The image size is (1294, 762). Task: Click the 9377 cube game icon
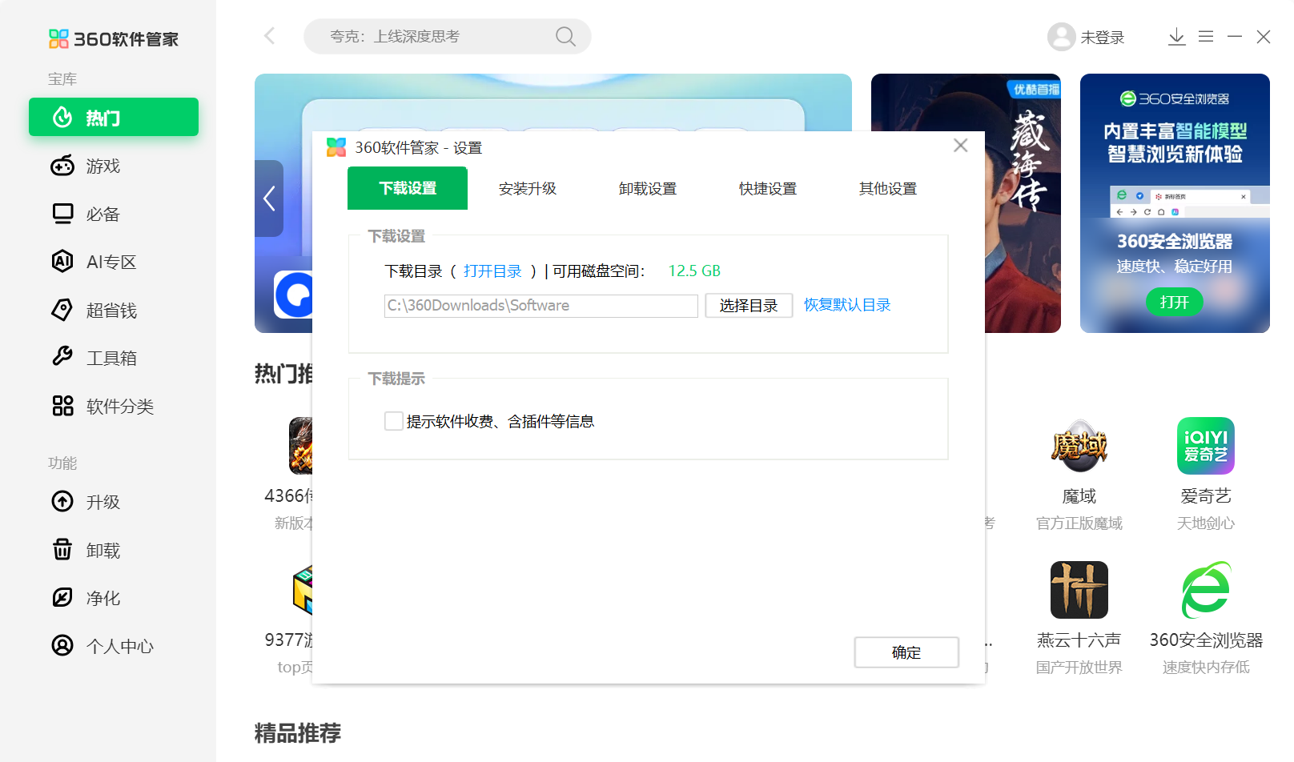[302, 590]
